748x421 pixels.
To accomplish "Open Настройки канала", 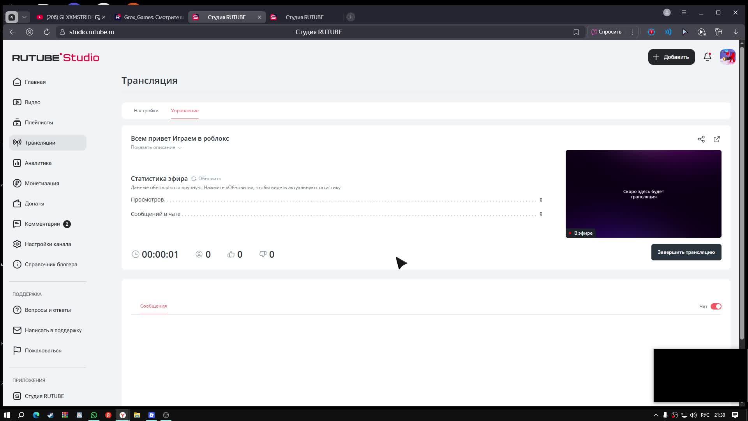I will tap(48, 244).
